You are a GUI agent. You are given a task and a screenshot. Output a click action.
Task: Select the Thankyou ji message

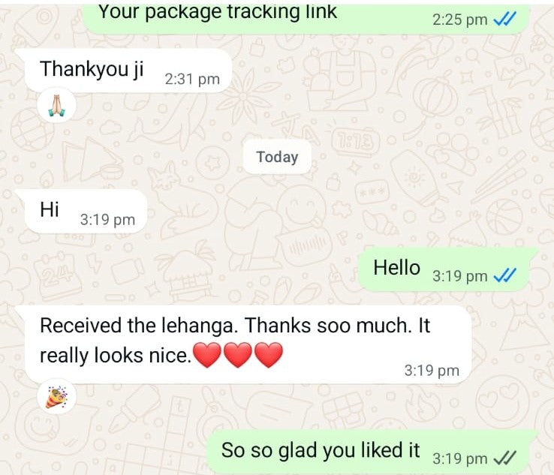click(x=128, y=71)
